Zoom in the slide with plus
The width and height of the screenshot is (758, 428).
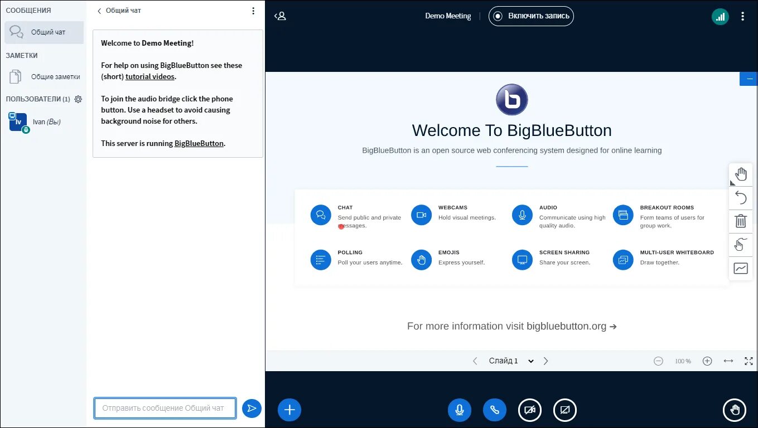[x=707, y=361]
